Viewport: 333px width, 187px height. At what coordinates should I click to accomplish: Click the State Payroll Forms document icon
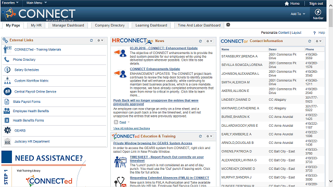click(7, 102)
